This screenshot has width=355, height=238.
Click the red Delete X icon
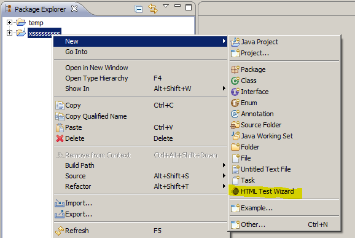click(x=60, y=138)
